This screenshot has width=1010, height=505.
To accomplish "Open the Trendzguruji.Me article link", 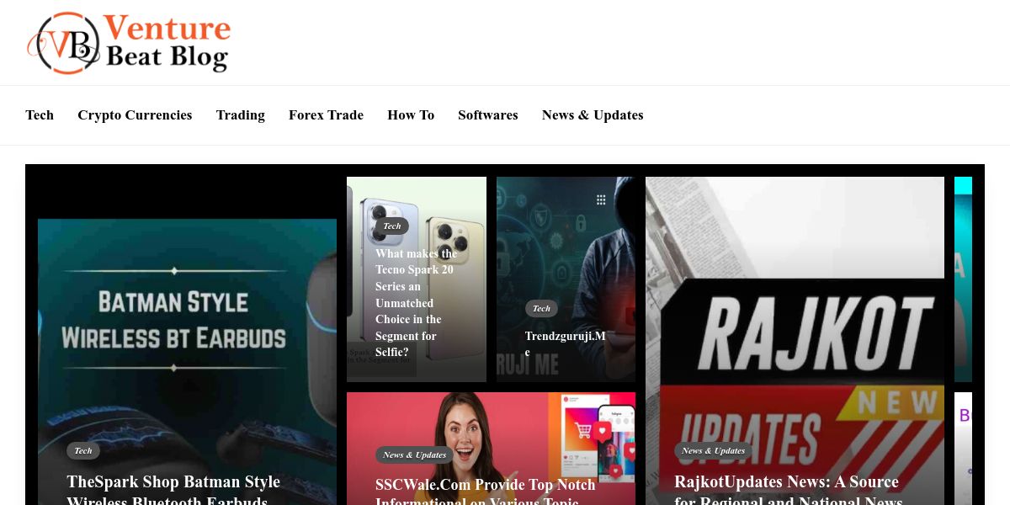I will (565, 343).
